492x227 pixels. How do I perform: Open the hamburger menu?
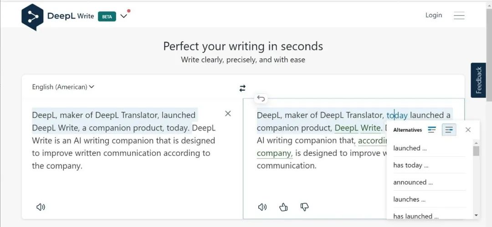pyautogui.click(x=459, y=15)
